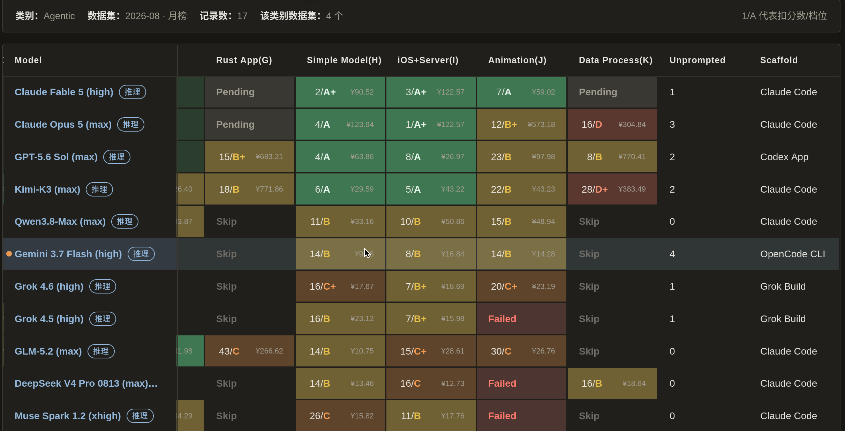Sort by Simple Model(H) column header
Screen dimensions: 845x431
tap(344, 60)
